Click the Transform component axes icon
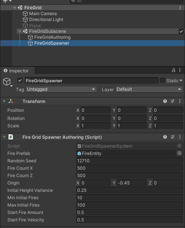 tap(11, 101)
